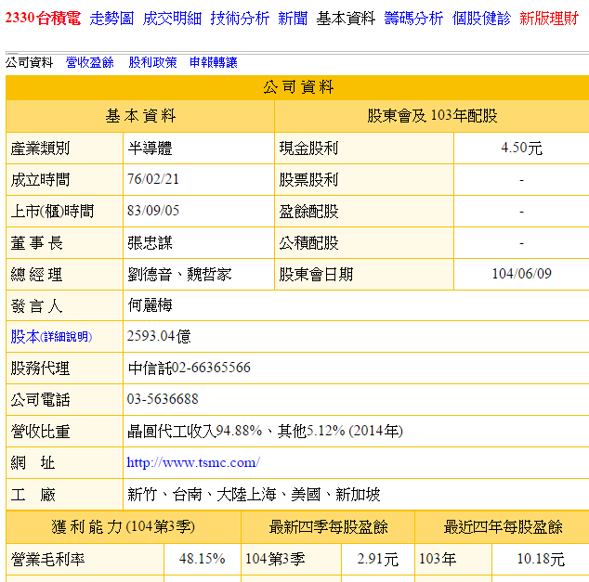
Task: Select the 基本資料 tab
Action: coord(346,18)
